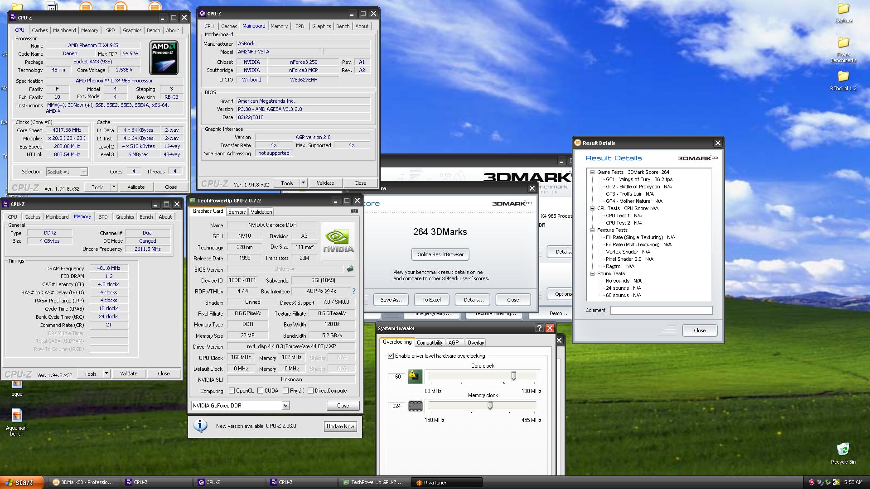Select the aqua desktop icon
Viewport: 870px width, 489px height.
pos(17,388)
